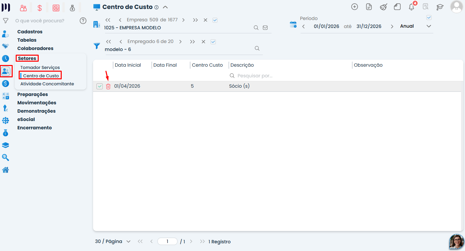Go to next Empregado with single arrow

point(180,42)
